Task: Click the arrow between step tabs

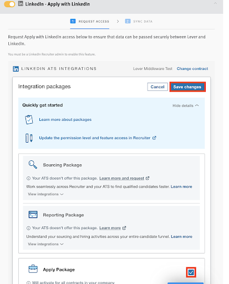Action: click(118, 22)
